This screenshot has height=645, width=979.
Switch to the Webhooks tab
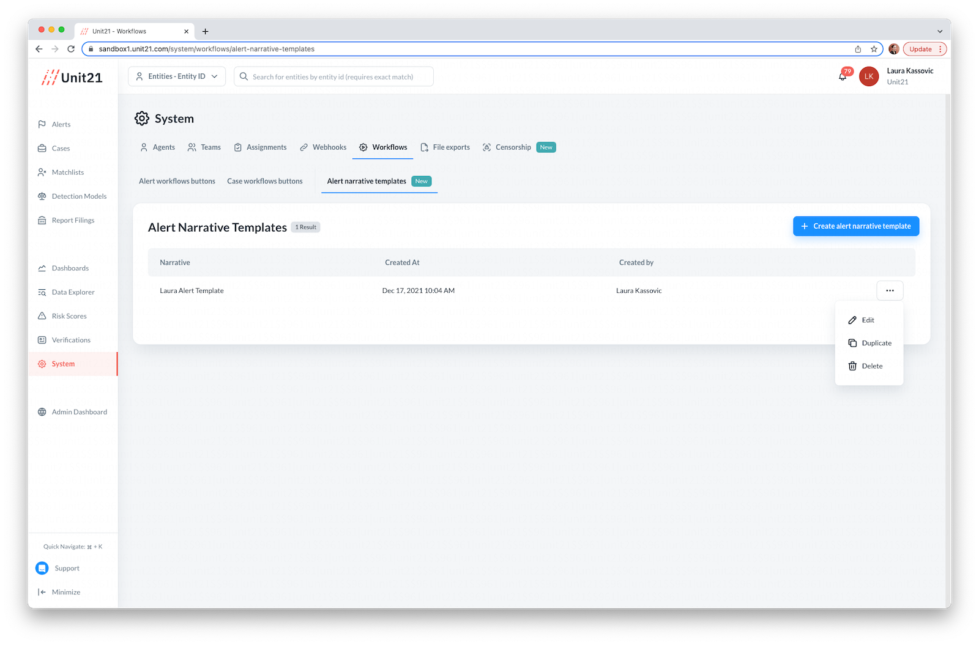323,147
